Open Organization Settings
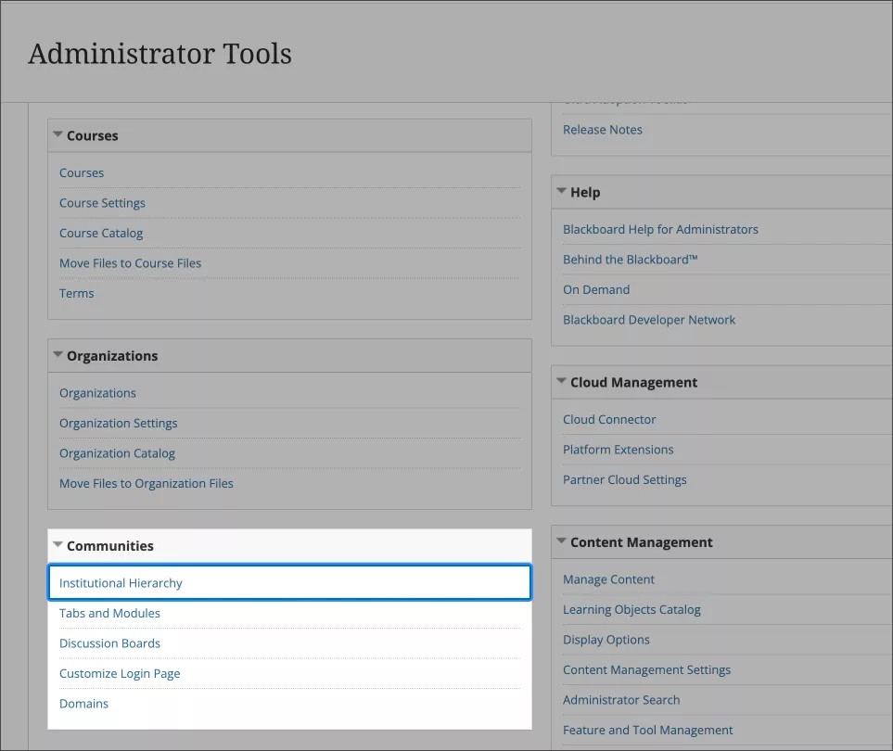 pos(119,423)
